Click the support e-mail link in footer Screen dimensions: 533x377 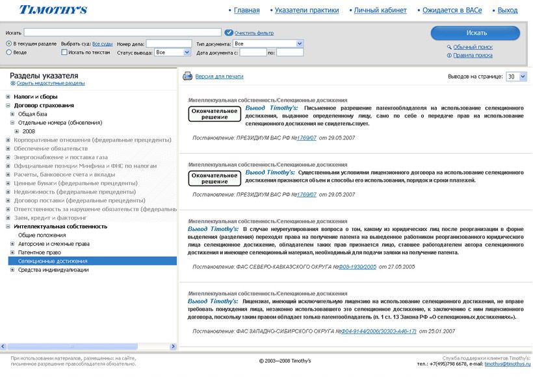pos(507,364)
